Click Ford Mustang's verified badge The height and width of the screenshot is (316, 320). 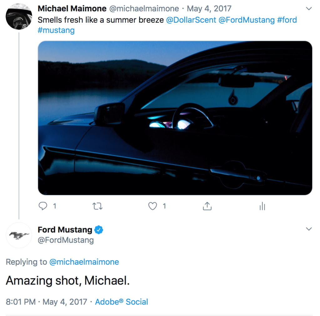point(99,230)
